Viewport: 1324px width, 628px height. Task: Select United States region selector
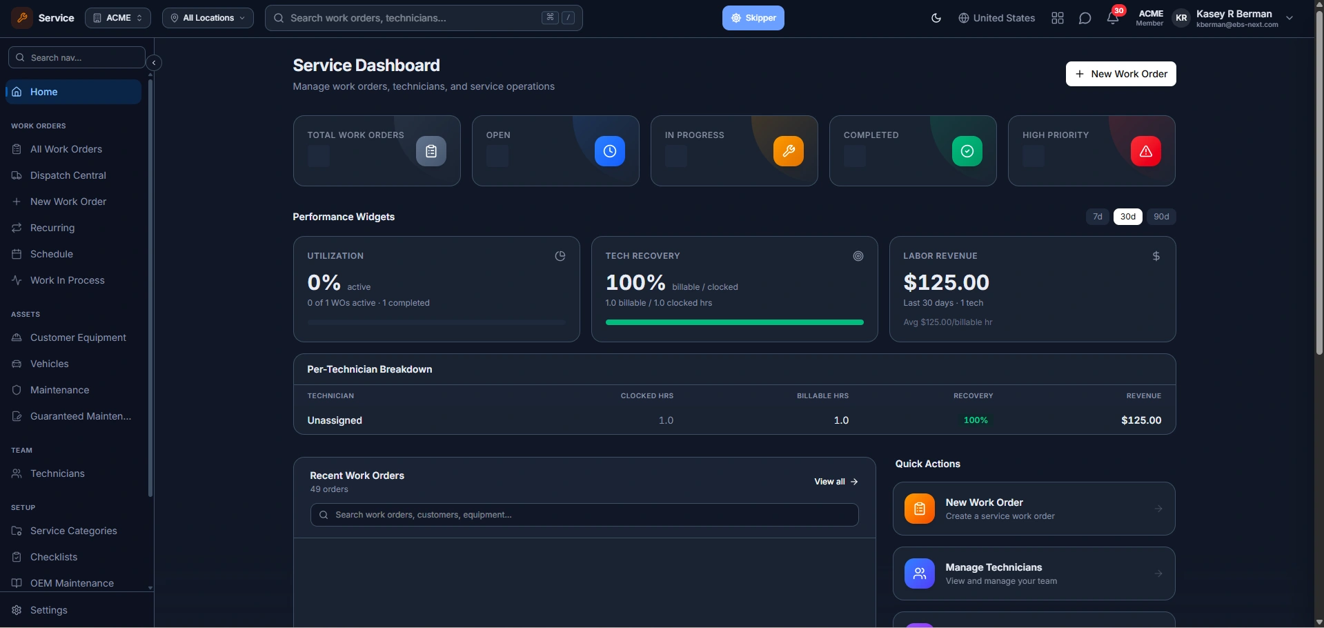996,18
